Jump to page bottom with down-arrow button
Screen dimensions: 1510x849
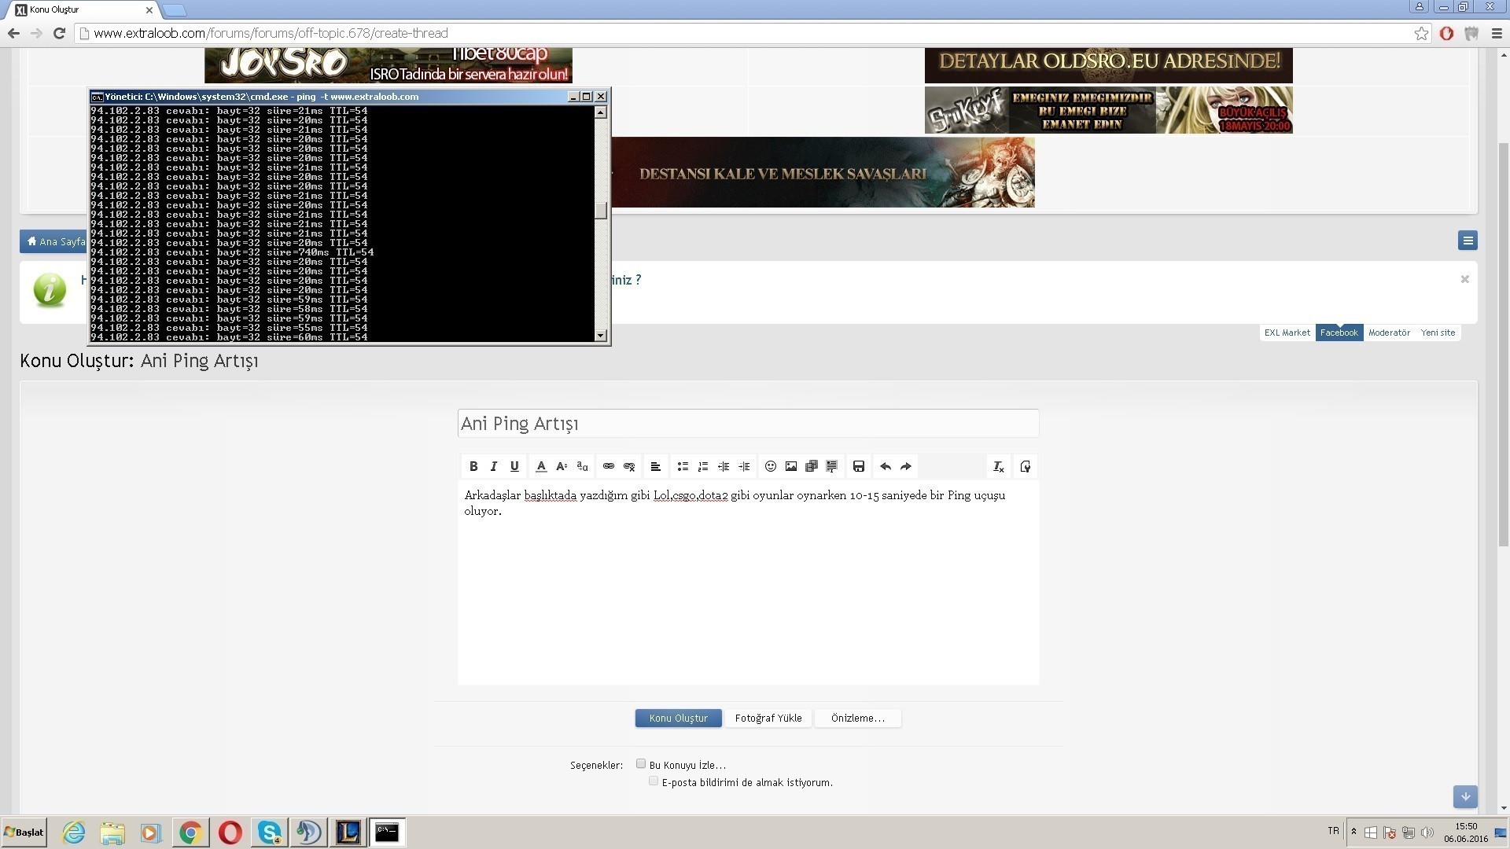coord(1465,796)
